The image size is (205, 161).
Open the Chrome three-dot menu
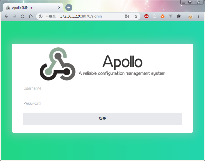[198, 16]
